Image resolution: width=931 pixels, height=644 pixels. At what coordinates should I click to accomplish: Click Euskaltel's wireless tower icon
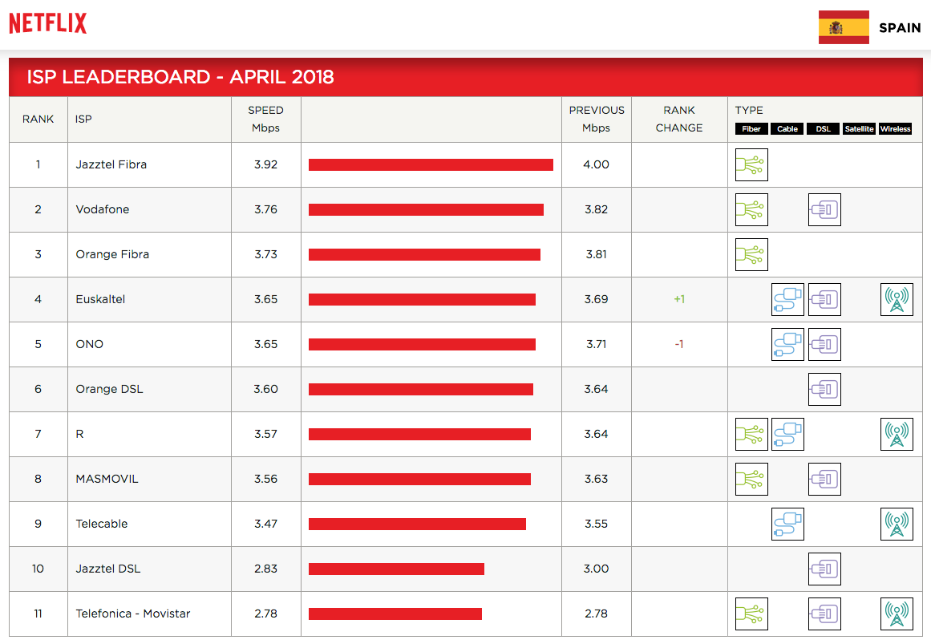[897, 299]
